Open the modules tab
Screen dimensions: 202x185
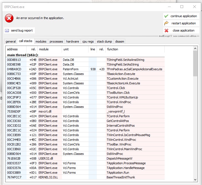pyautogui.click(x=41, y=41)
